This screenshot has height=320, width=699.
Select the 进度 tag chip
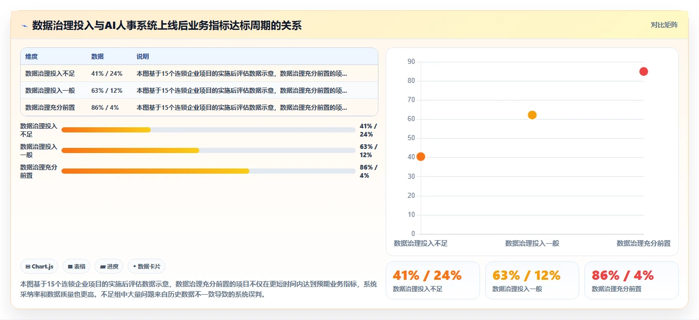tap(109, 266)
